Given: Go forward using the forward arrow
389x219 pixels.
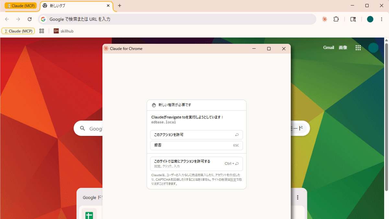Looking at the screenshot, I should [x=18, y=19].
